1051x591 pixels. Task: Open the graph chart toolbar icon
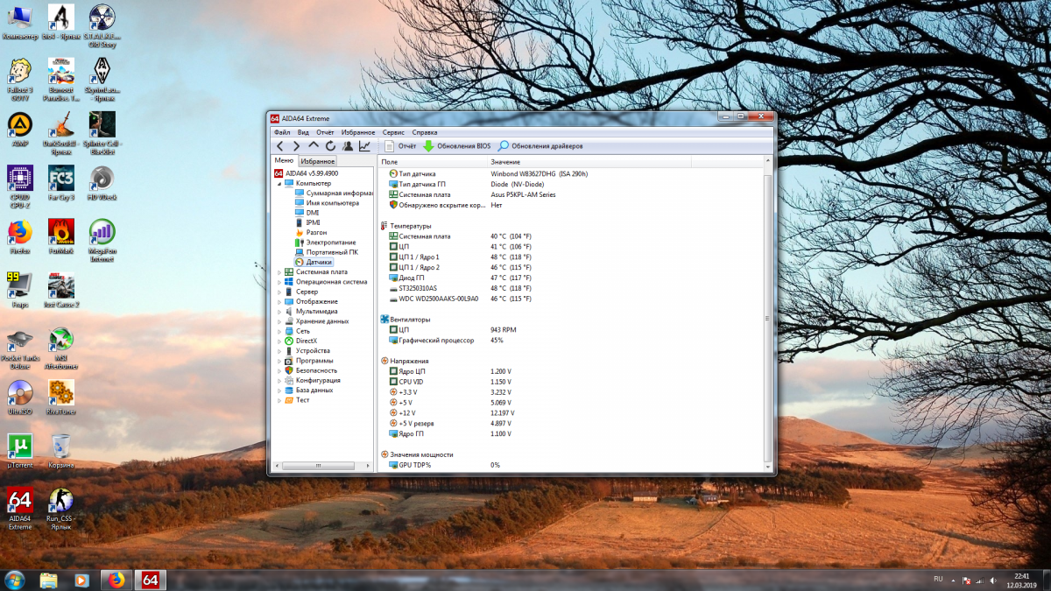pos(364,146)
